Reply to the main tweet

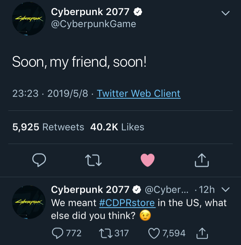coord(39,160)
